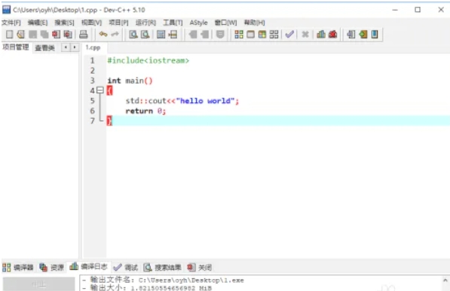Open the AStyle menu
450x291 pixels.
(x=198, y=23)
